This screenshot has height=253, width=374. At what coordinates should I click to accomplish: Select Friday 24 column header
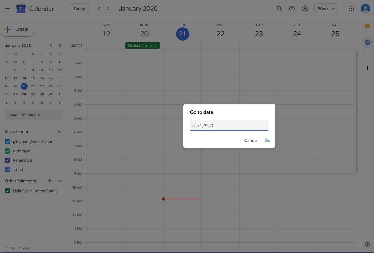(297, 31)
